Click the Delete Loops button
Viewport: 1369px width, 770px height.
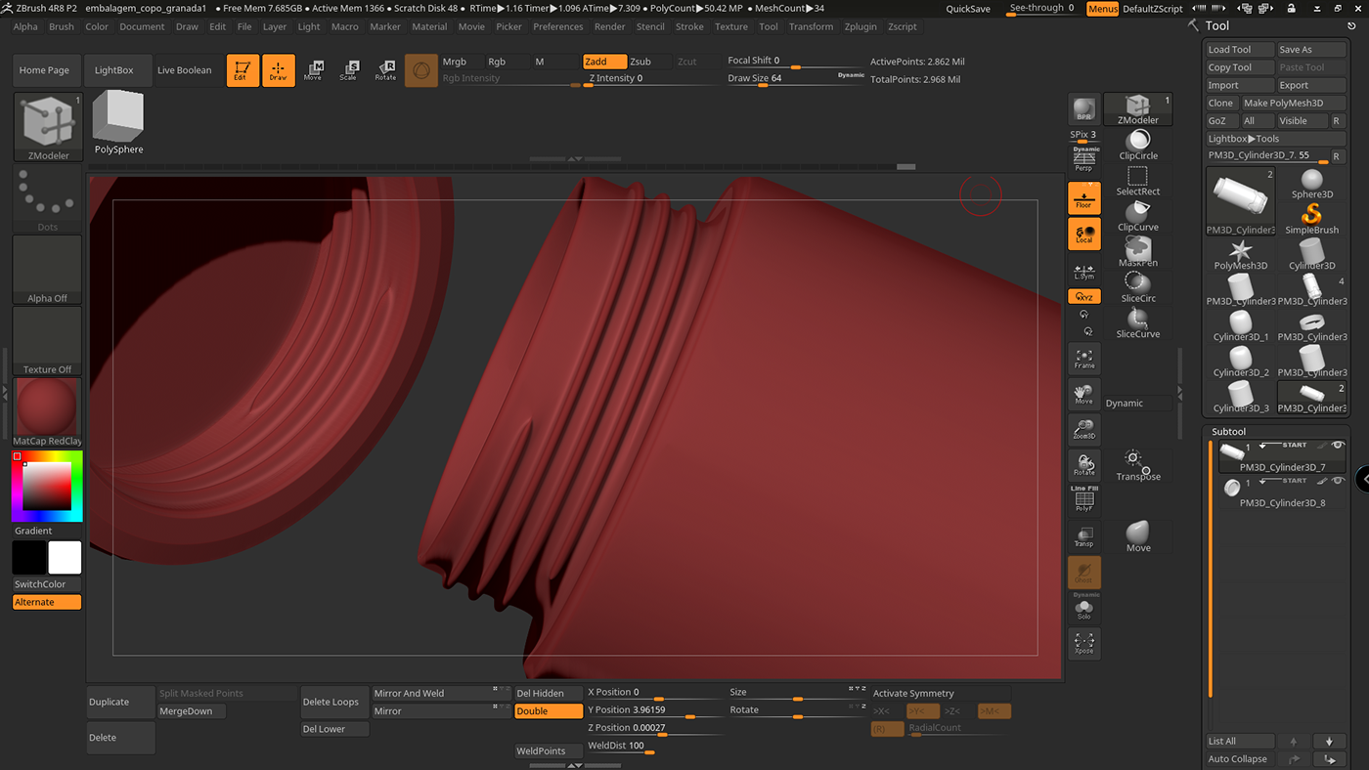(x=331, y=702)
